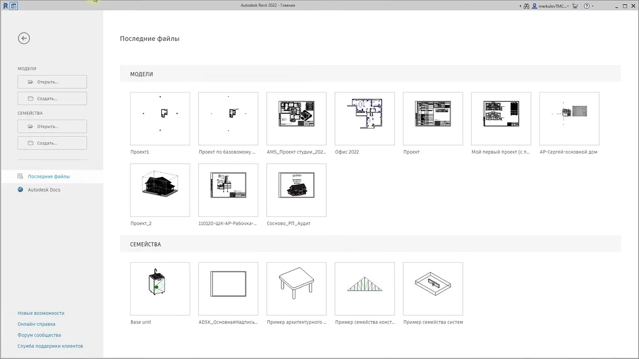
Task: Open the Офис 2022 model thumbnail
Action: pyautogui.click(x=365, y=119)
